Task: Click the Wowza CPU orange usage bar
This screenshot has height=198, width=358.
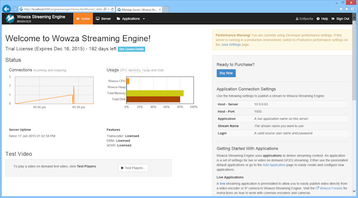Action: (128, 81)
